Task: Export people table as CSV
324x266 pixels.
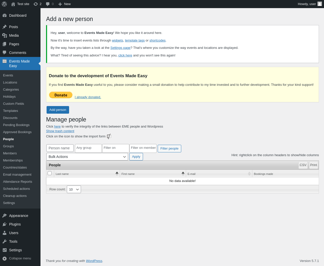Action: [303, 165]
